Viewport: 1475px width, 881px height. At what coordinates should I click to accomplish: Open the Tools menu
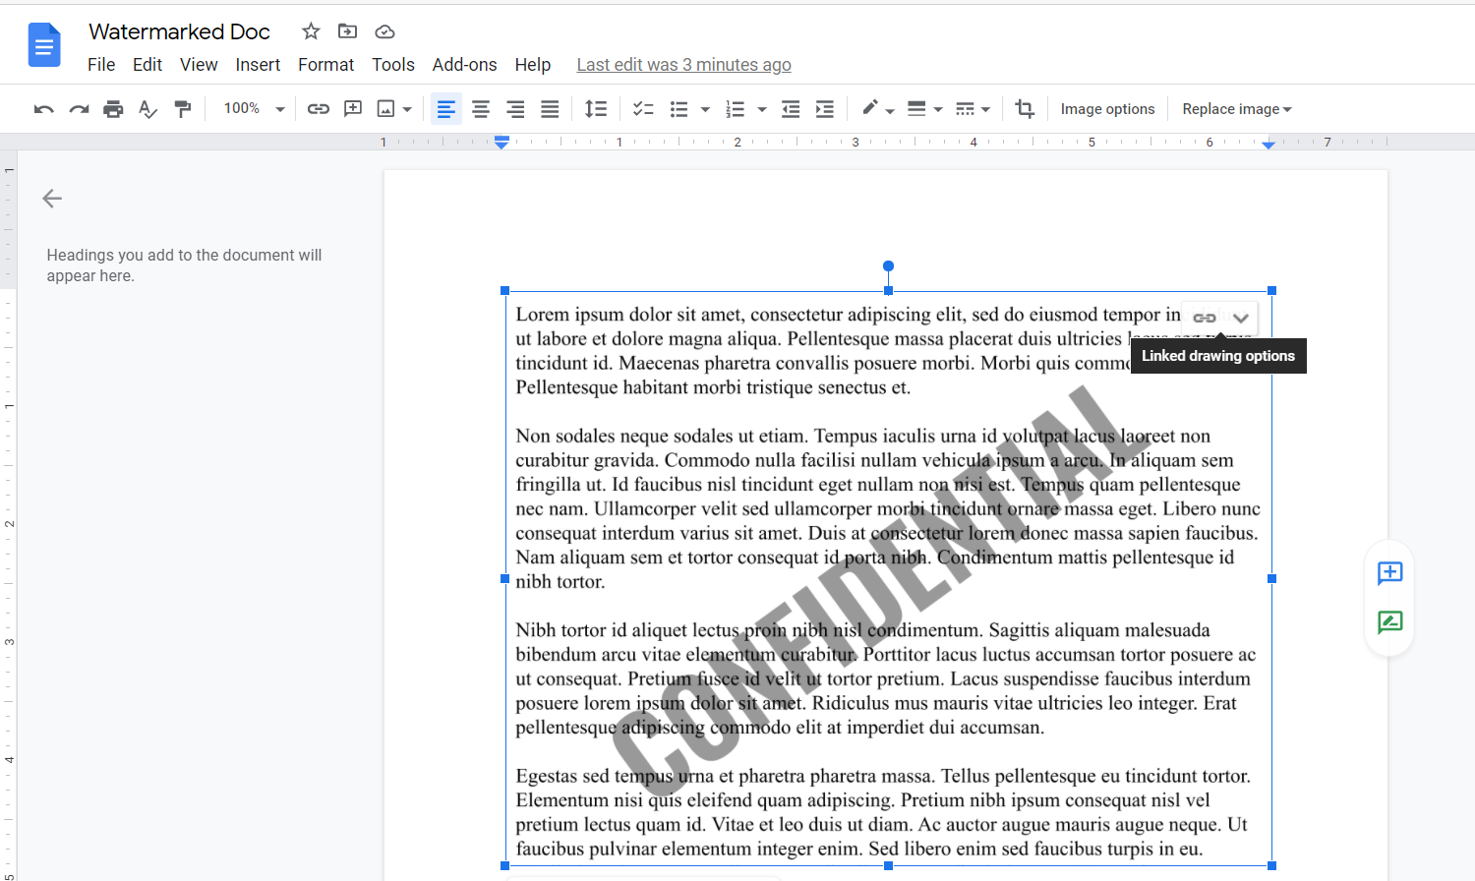click(x=393, y=65)
